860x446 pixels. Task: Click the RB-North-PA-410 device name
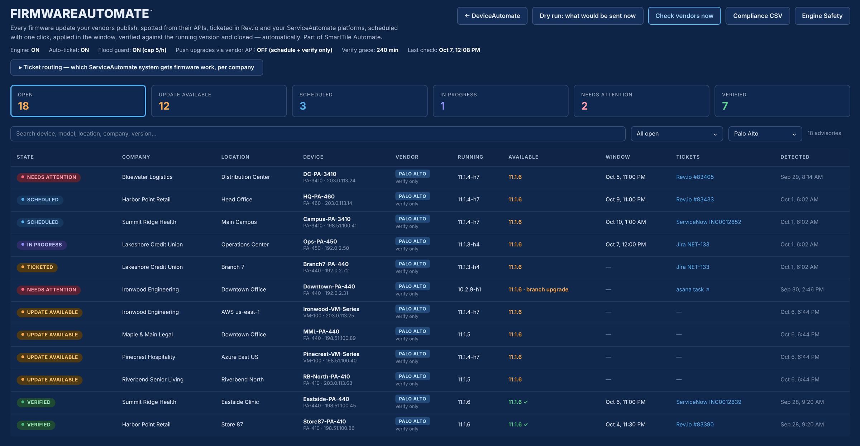[x=326, y=377]
